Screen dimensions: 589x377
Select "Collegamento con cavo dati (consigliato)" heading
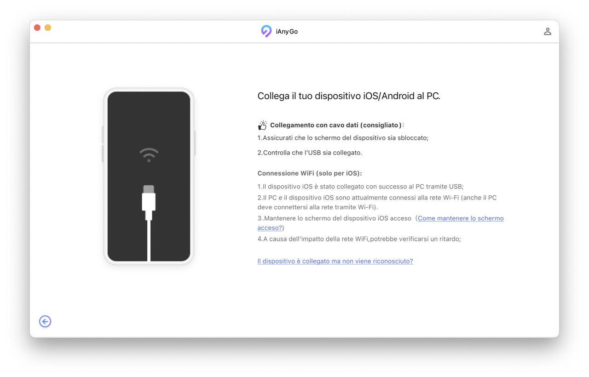336,125
